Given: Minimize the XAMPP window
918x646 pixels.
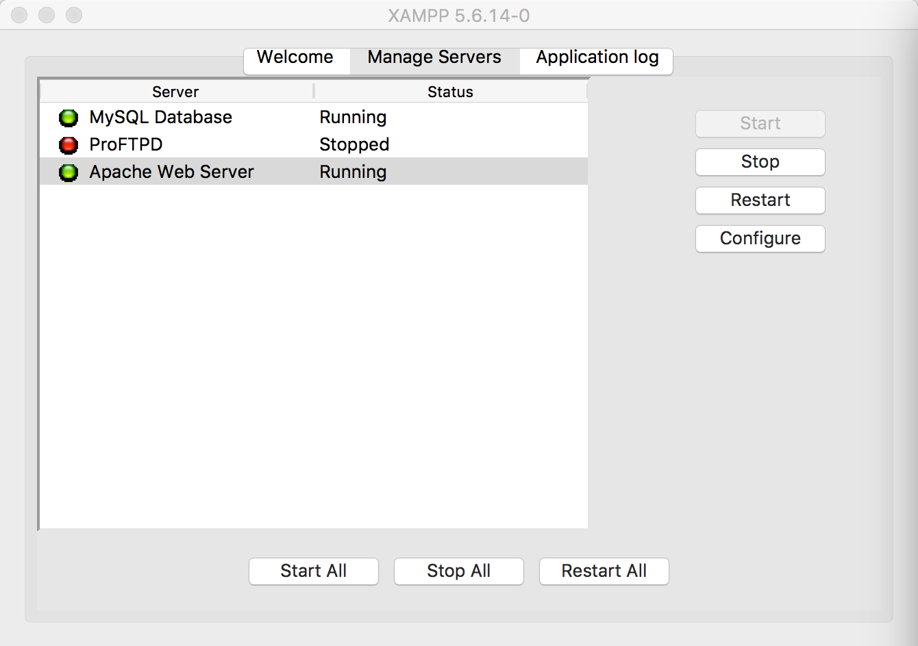Looking at the screenshot, I should [x=47, y=15].
